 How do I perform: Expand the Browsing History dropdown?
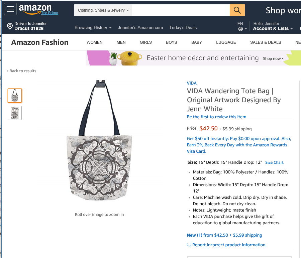93,28
